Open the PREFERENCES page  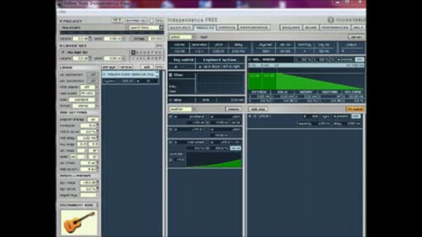335,28
